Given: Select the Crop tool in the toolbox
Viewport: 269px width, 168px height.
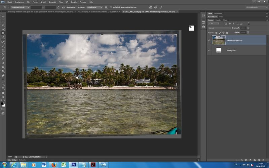Looking at the screenshot, I should click(3, 33).
